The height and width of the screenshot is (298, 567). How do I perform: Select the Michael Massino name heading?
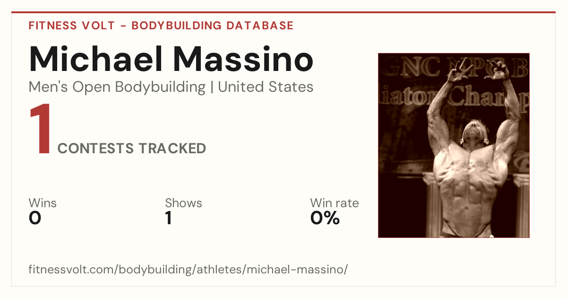click(x=171, y=60)
